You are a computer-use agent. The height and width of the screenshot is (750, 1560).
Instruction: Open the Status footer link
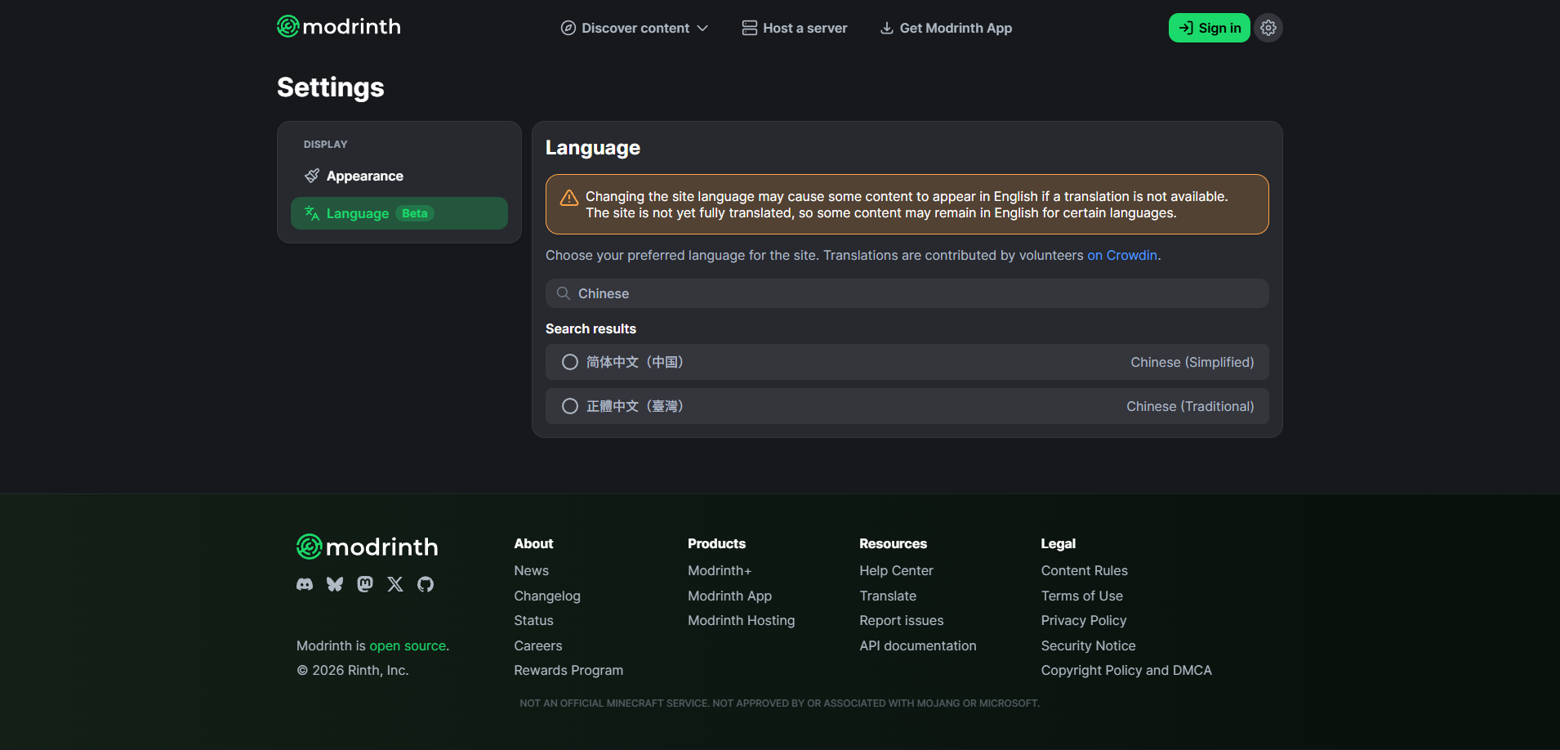pyautogui.click(x=534, y=620)
